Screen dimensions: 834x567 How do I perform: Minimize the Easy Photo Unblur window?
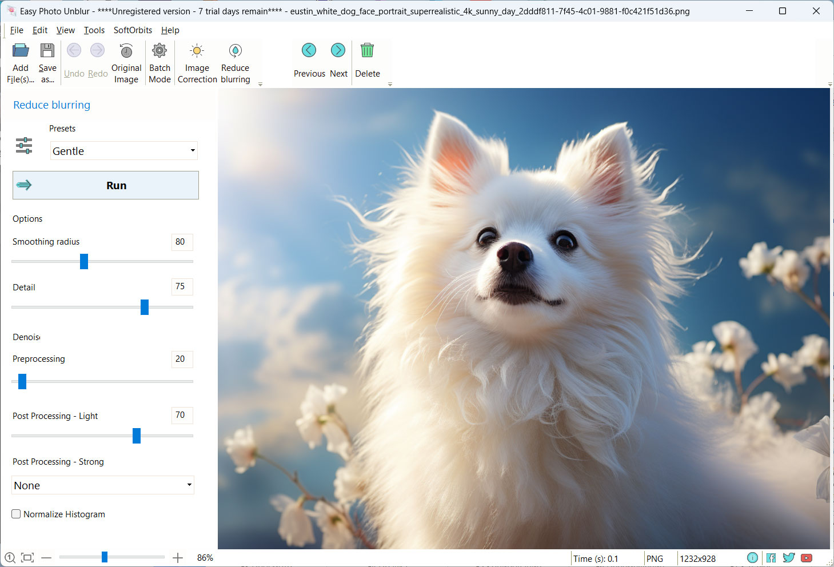pos(749,11)
